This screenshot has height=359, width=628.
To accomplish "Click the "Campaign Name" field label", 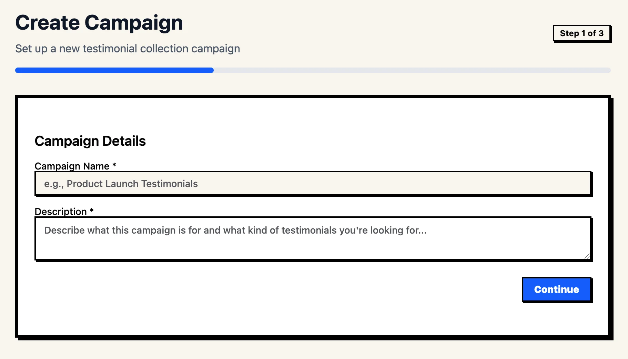I will (x=72, y=166).
